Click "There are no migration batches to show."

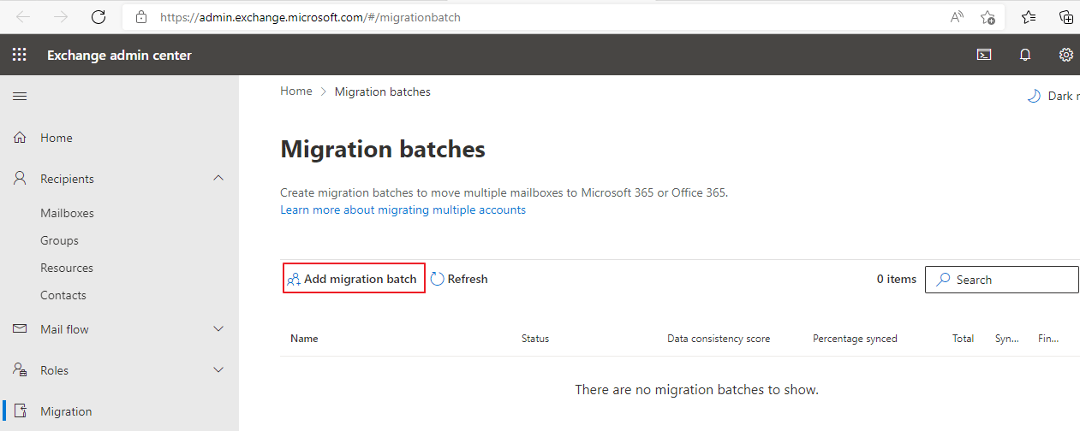[x=697, y=390]
